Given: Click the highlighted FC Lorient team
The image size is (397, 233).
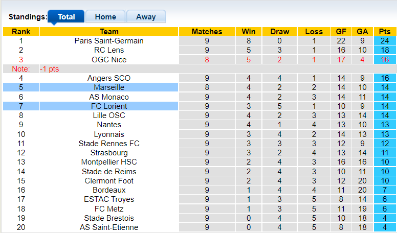Looking at the screenshot, I should click(109, 106).
